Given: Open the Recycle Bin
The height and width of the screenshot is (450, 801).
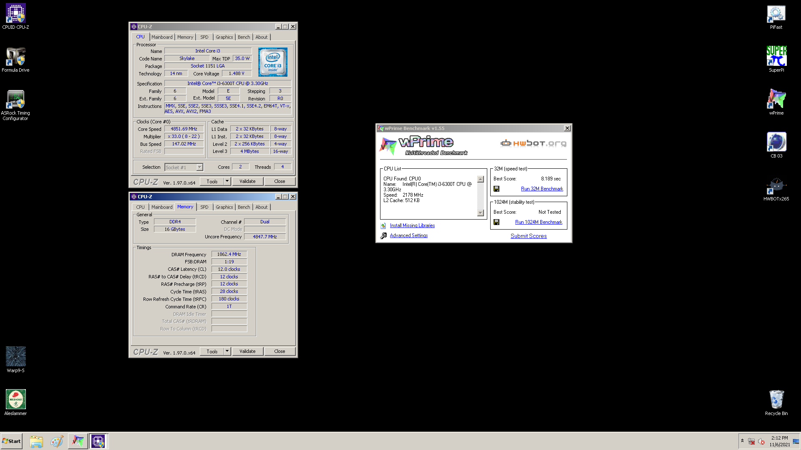Looking at the screenshot, I should pyautogui.click(x=776, y=402).
